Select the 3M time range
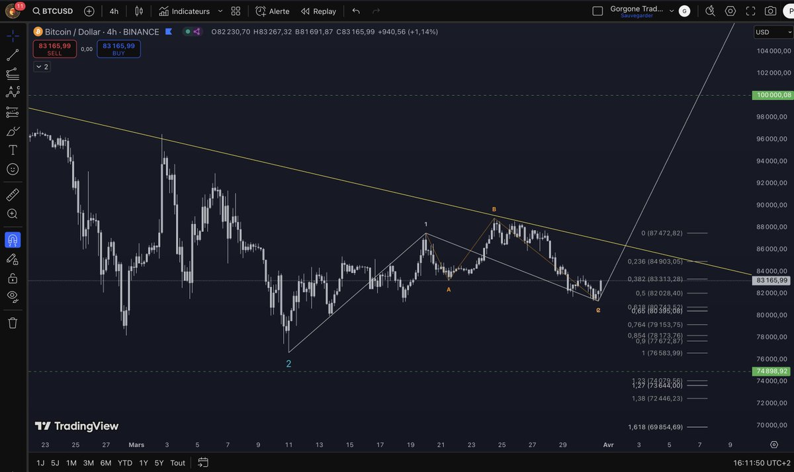Viewport: 794px width, 472px height. click(x=88, y=463)
